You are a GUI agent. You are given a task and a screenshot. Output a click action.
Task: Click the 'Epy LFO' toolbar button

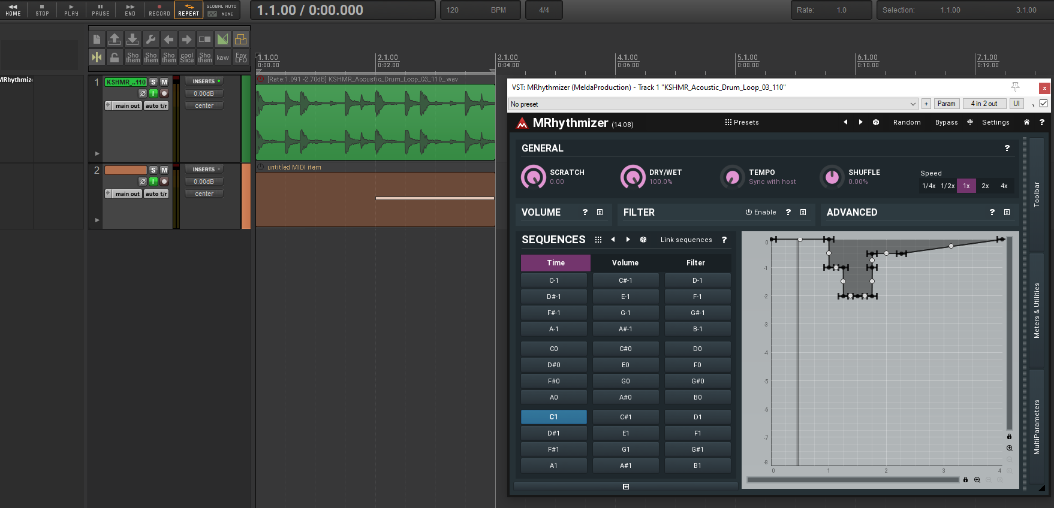(240, 58)
